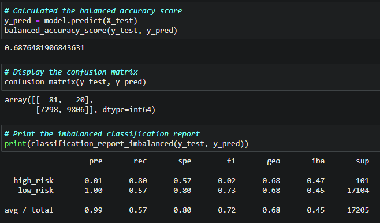
Task: Select avg / total f1 value 0.72
Action: click(227, 210)
